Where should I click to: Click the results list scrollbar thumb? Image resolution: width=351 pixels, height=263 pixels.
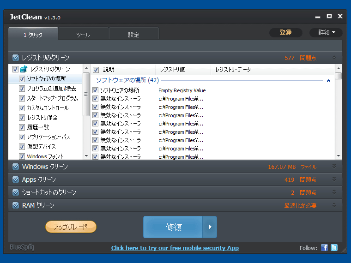point(339,76)
